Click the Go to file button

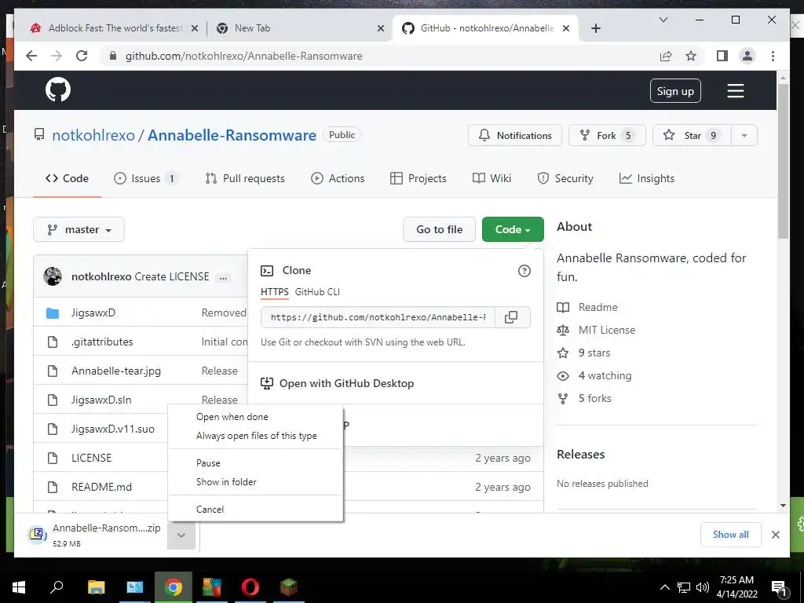click(x=440, y=230)
